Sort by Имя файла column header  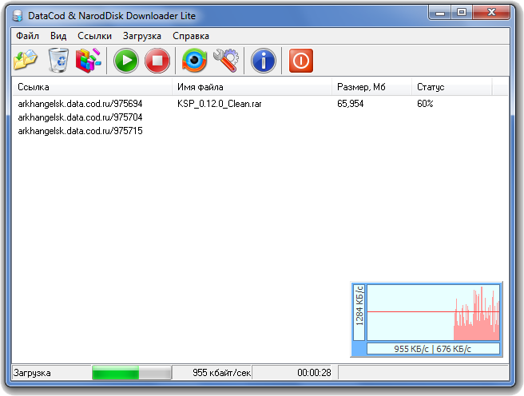click(x=252, y=87)
